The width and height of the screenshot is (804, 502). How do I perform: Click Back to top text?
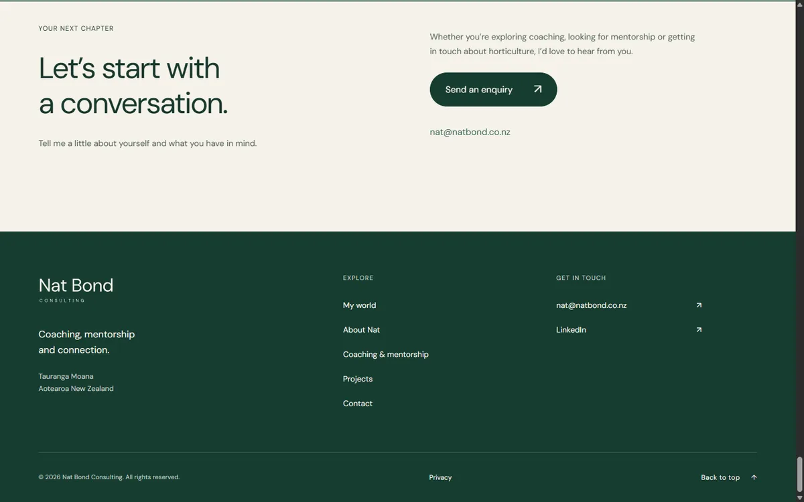tap(720, 477)
